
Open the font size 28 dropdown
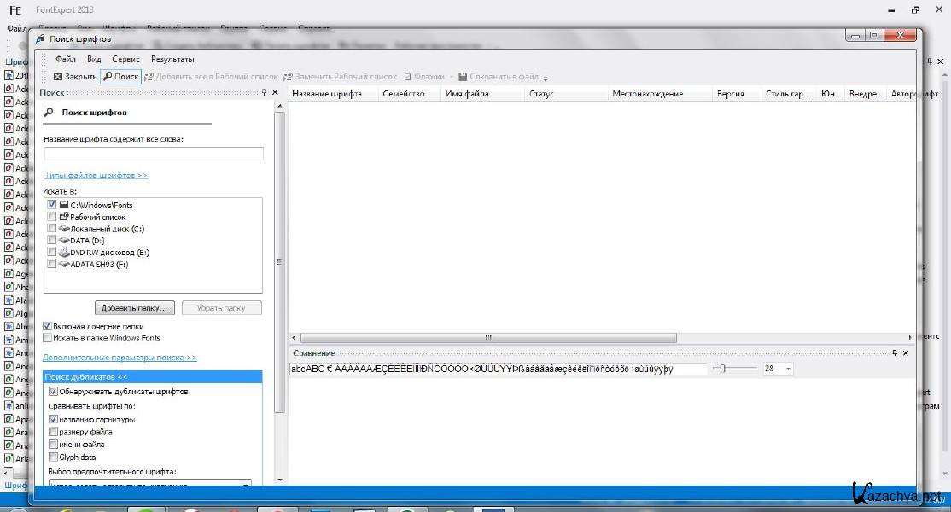787,369
